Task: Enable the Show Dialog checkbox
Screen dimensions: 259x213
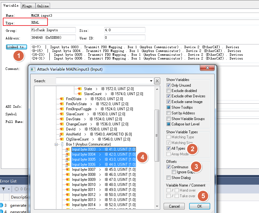Action: 168,178
